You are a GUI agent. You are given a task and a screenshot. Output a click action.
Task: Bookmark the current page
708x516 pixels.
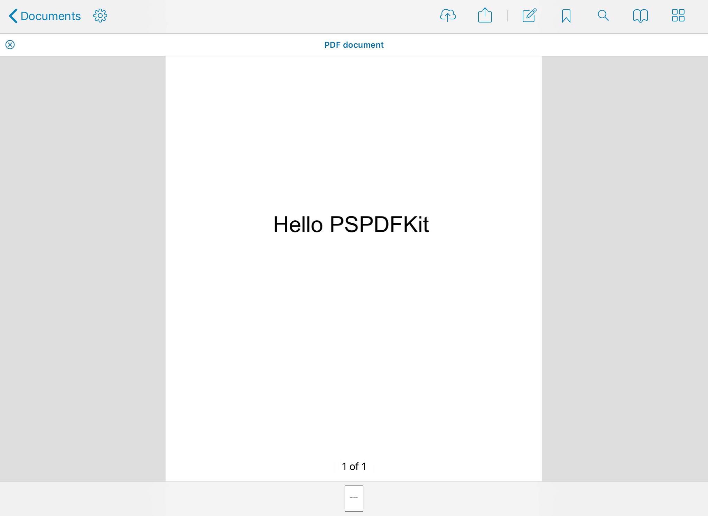(x=566, y=16)
